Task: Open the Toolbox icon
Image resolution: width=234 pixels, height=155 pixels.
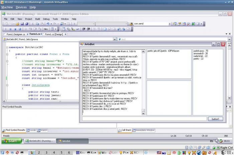Action: 189,24
